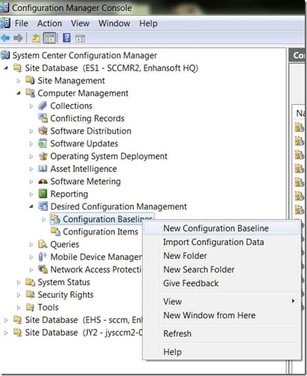Click the Site Management folder icon
Image resolution: width=307 pixels, height=376 pixels.
30,80
